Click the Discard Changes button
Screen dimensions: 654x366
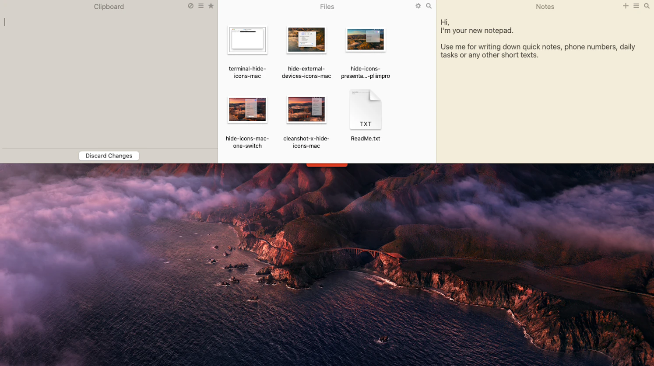pyautogui.click(x=109, y=156)
